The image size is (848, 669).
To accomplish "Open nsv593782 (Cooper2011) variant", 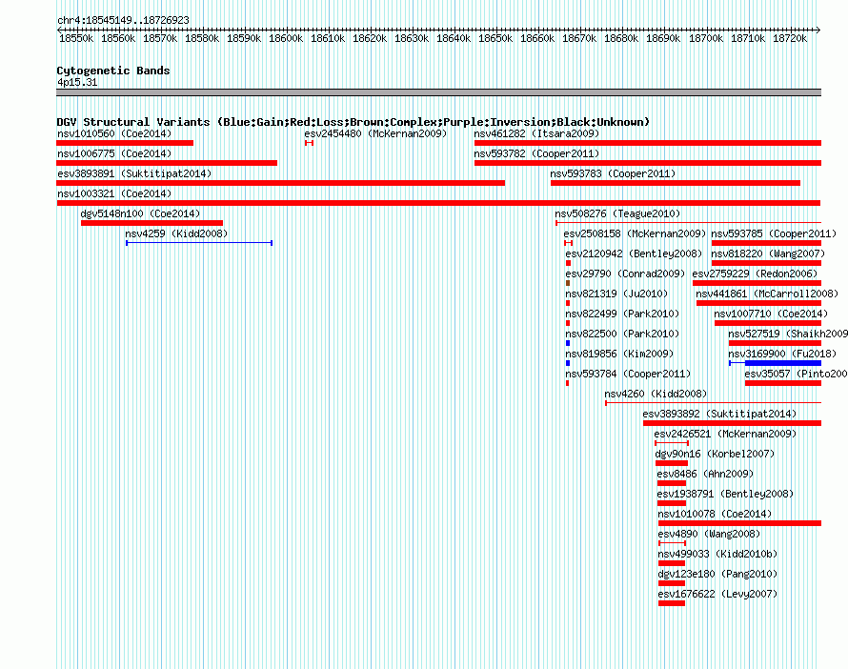I will pos(536,153).
